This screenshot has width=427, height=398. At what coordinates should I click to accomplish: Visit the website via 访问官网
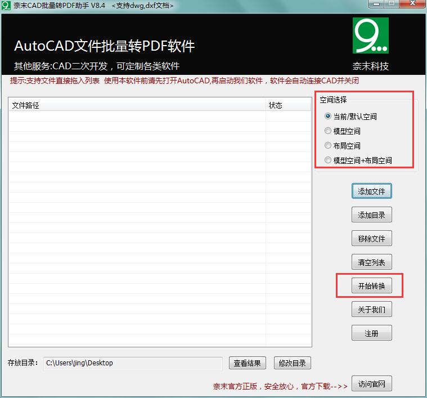(x=372, y=384)
